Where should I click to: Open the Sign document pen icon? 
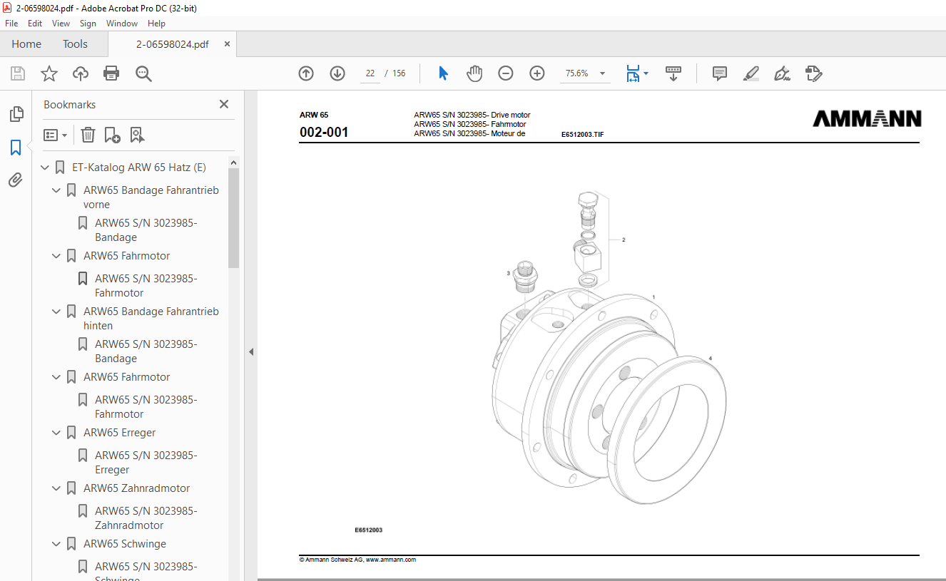pos(782,73)
